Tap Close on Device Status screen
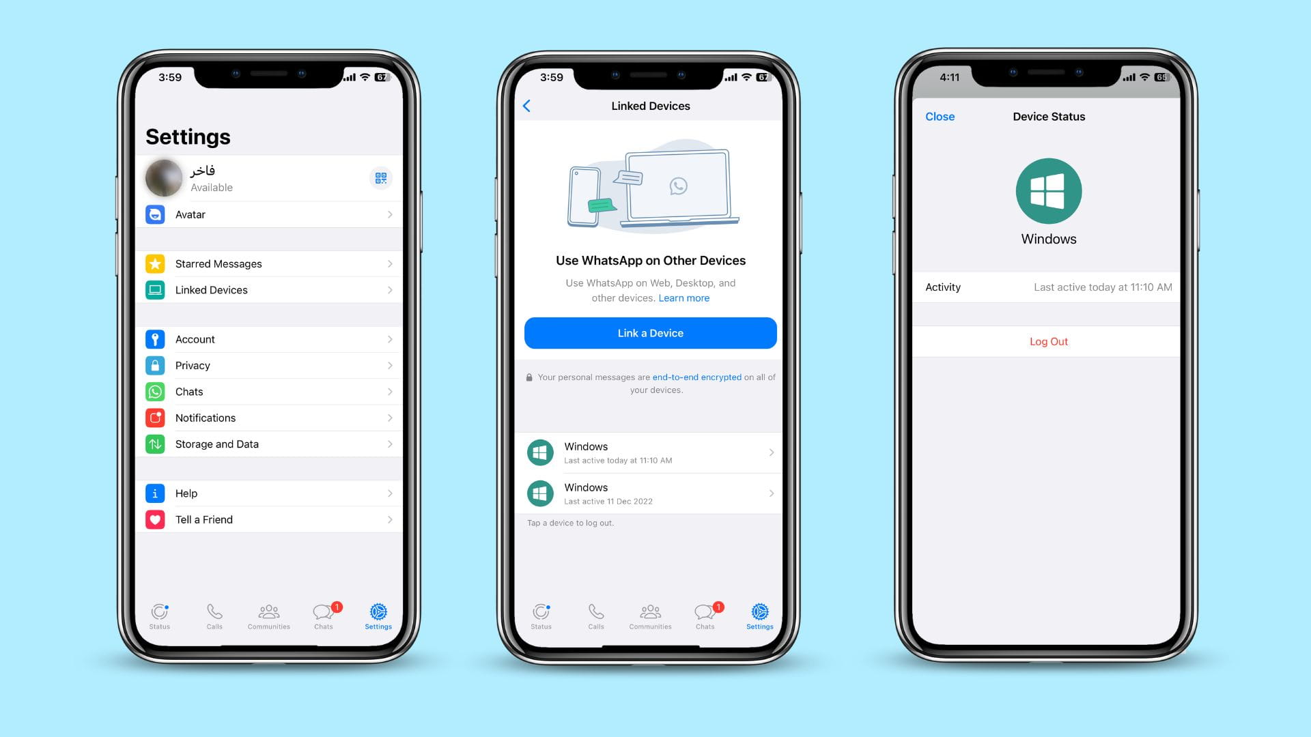This screenshot has height=737, width=1311. pos(939,117)
